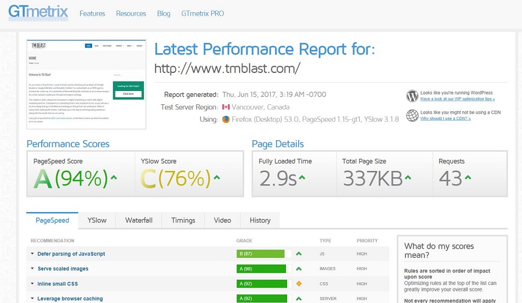This screenshot has width=522, height=303.
Task: Click the Fully Loaded Time up arrow
Action: pos(302,178)
